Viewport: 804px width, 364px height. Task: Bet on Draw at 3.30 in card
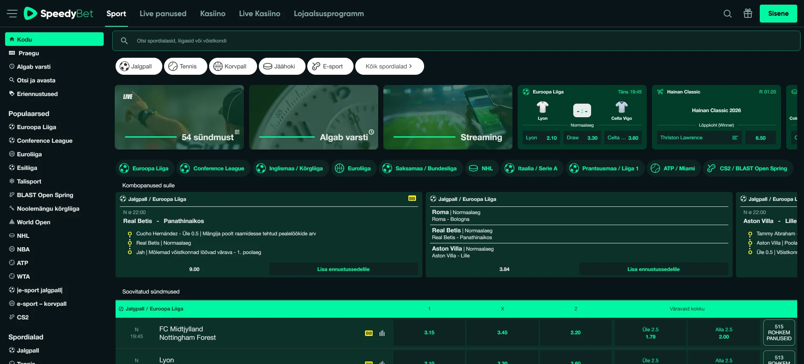[582, 138]
